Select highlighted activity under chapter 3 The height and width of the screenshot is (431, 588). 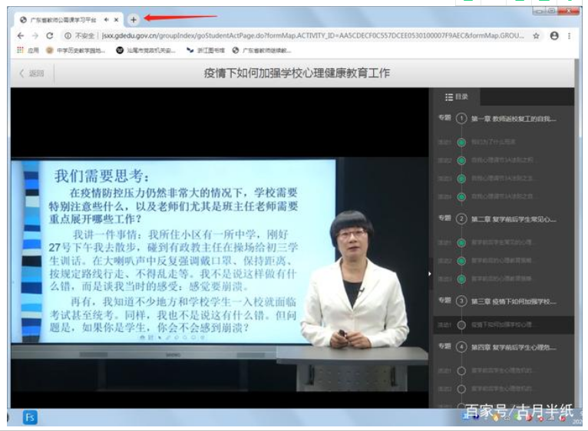[503, 324]
